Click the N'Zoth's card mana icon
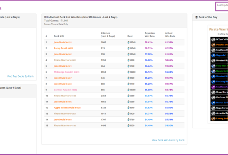The image size is (228, 155). (x=213, y=39)
